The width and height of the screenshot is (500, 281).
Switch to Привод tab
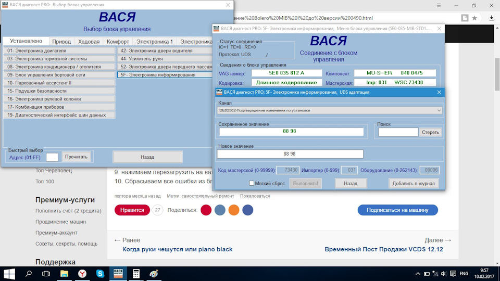61,42
